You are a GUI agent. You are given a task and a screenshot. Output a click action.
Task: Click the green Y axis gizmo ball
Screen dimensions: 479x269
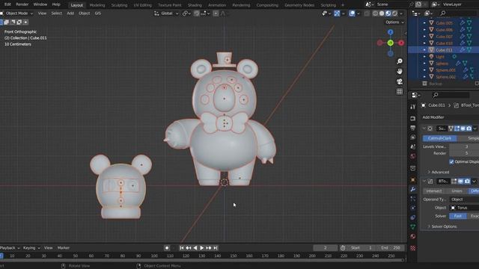tap(391, 43)
